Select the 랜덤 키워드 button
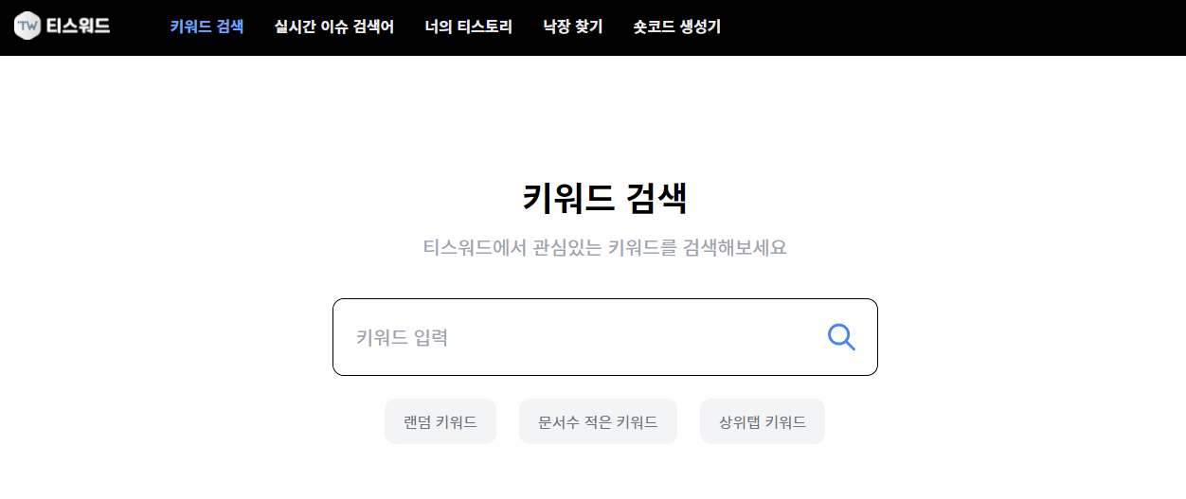The image size is (1186, 499). point(440,421)
